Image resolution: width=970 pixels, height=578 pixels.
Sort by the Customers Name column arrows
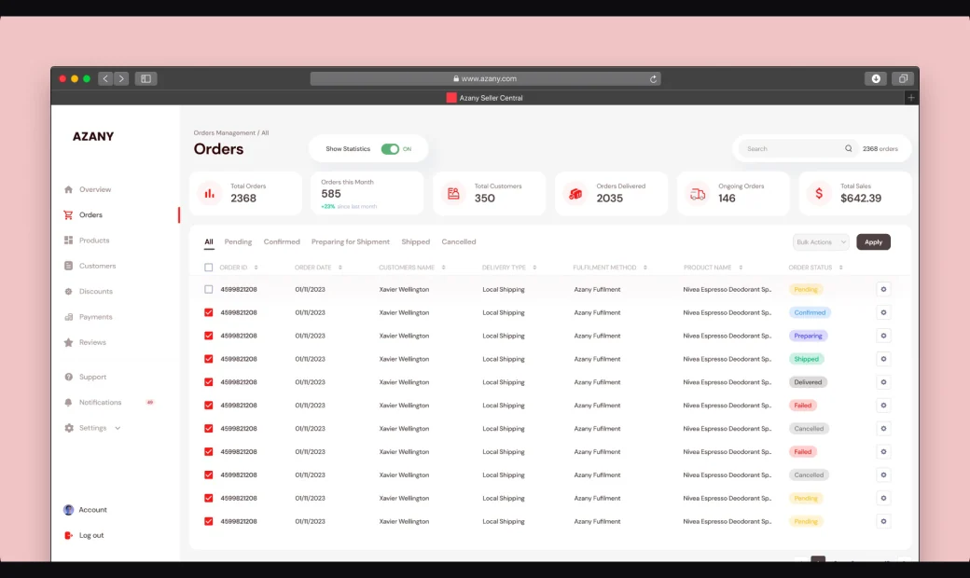click(444, 268)
